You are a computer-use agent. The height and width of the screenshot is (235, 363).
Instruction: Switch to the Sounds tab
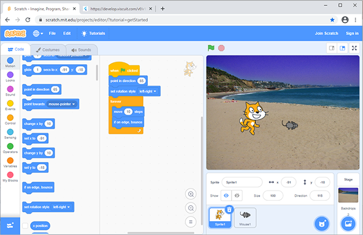(x=81, y=50)
